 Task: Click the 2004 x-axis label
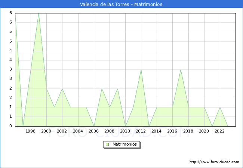pos(78,131)
